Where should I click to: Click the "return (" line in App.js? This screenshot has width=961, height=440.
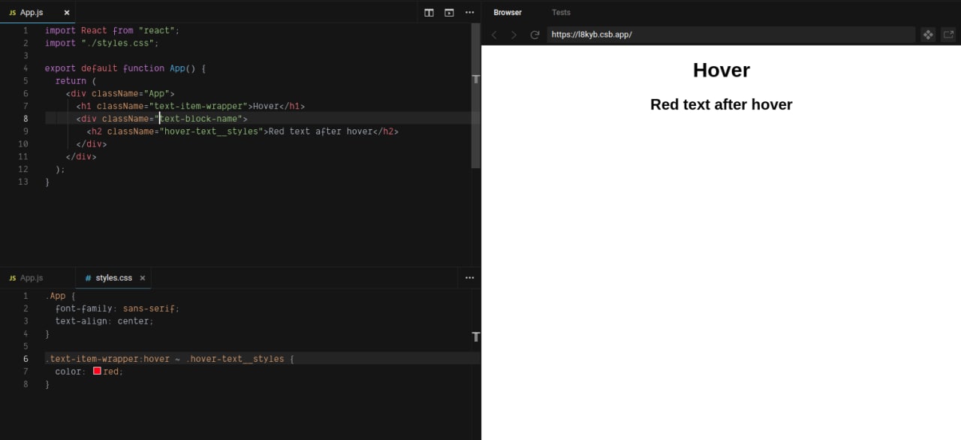(x=76, y=81)
